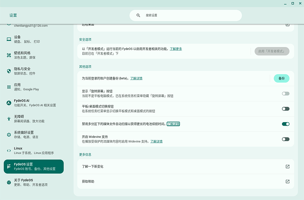Click the Chrome-style icon beside 关于 FydeOS
Screen dimensions: 304x200
tap(9, 182)
